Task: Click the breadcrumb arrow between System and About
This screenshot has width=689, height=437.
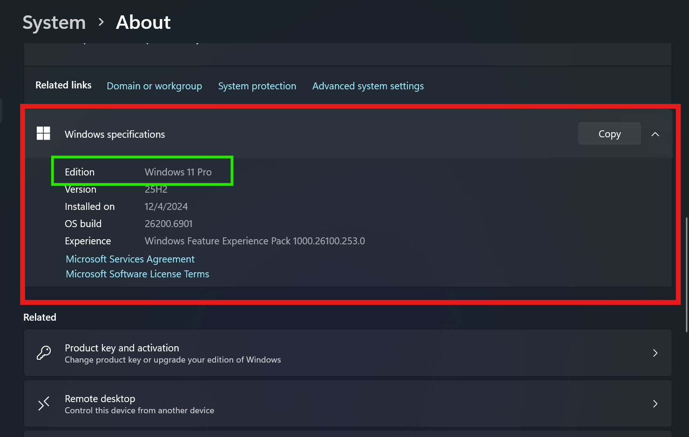Action: (101, 22)
